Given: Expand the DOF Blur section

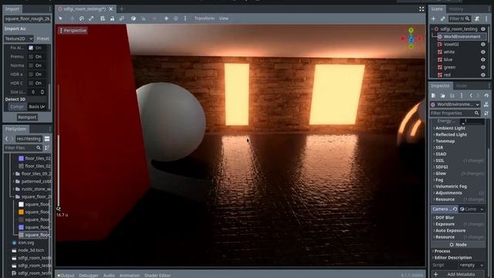Looking at the screenshot, I should [445, 218].
